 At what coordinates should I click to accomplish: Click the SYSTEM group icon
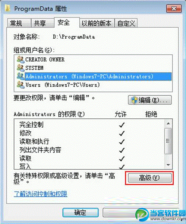pyautogui.click(x=21, y=68)
